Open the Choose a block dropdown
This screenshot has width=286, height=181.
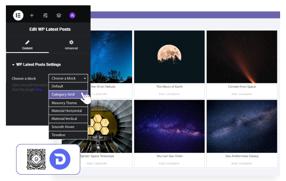pyautogui.click(x=68, y=78)
